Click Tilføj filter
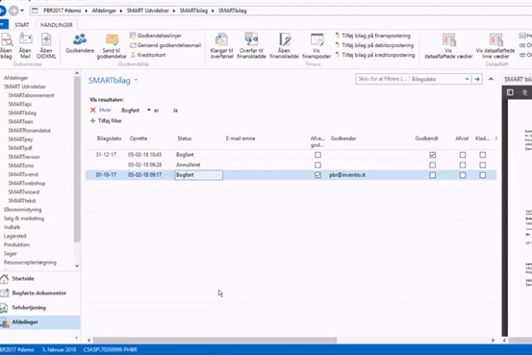The width and height of the screenshot is (532, 355). pyautogui.click(x=106, y=121)
